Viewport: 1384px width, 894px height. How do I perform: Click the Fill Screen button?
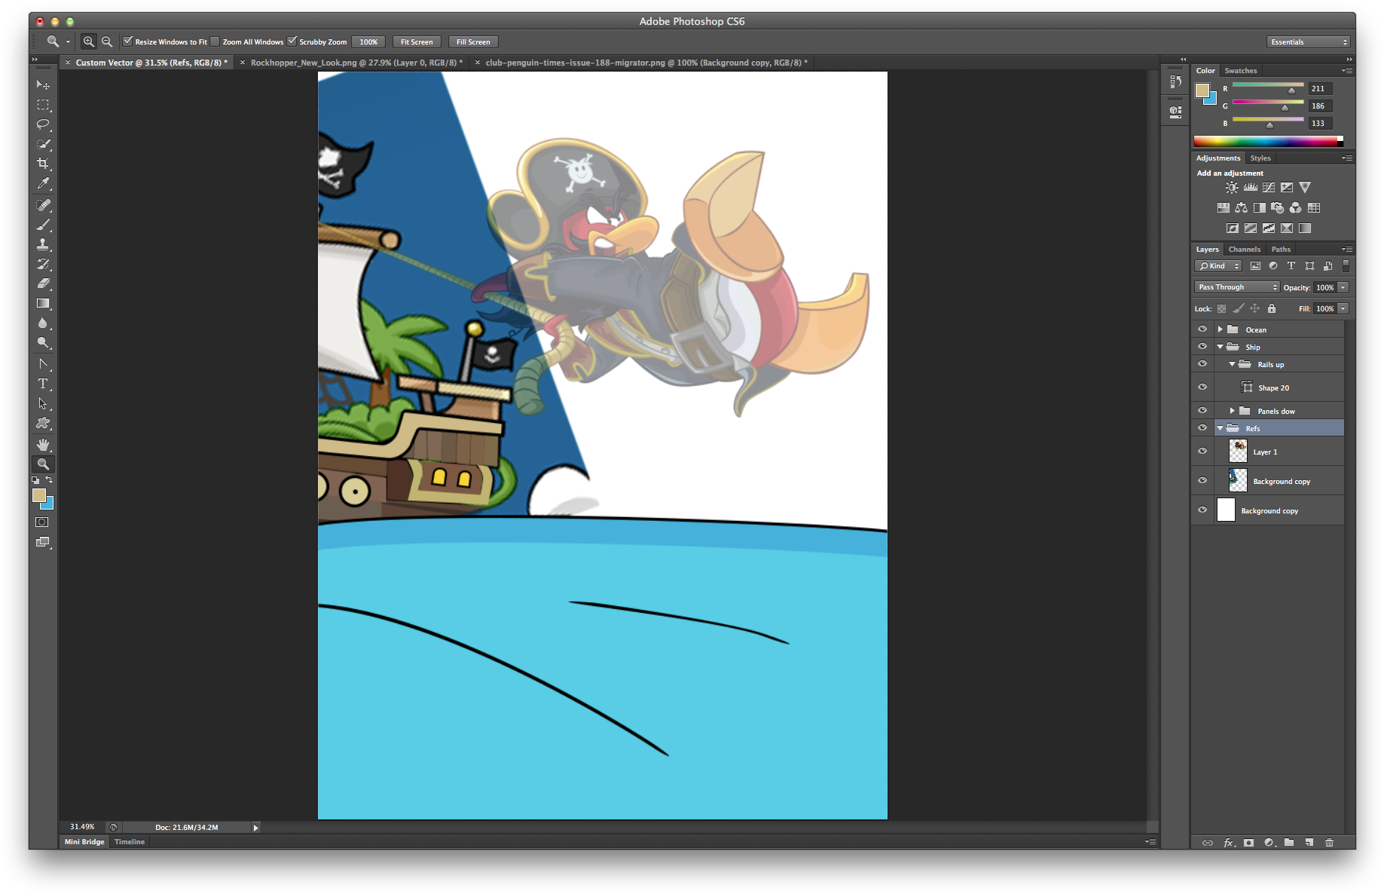[473, 41]
